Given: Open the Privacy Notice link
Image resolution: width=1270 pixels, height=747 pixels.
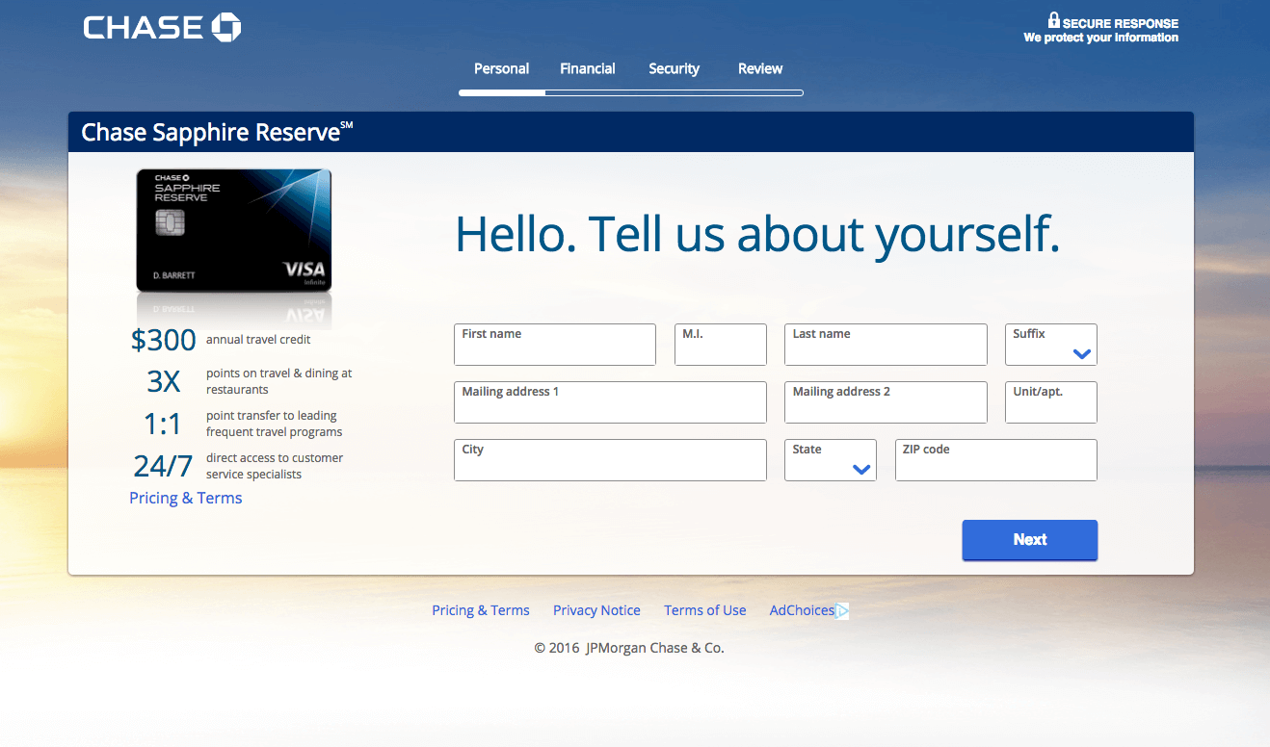Looking at the screenshot, I should click(596, 610).
